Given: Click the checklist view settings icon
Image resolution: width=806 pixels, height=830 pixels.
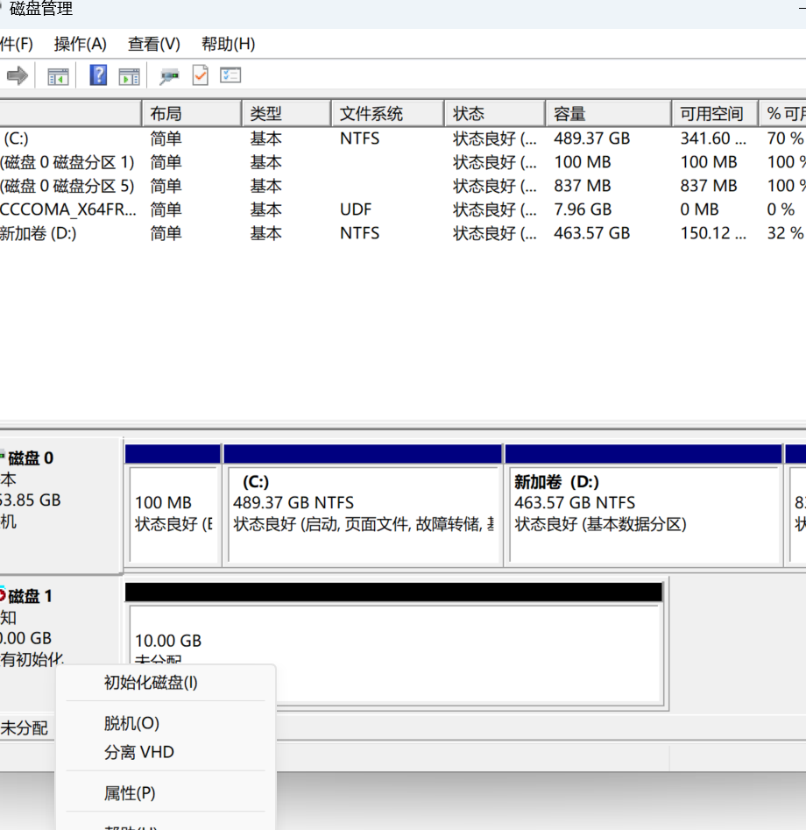Looking at the screenshot, I should point(230,76).
